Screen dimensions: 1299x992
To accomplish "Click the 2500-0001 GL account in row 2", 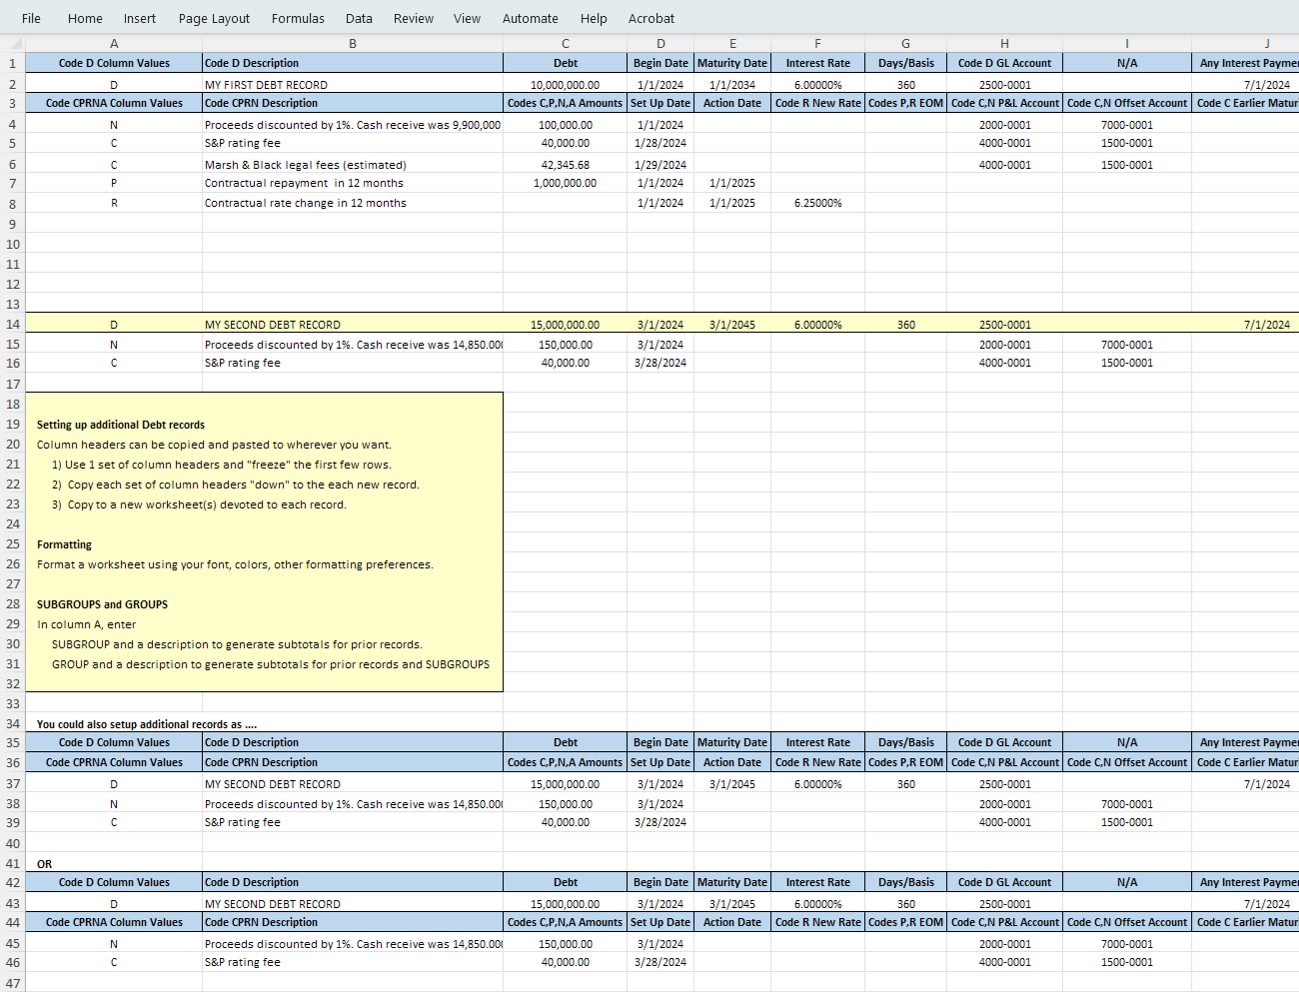I will [1004, 84].
